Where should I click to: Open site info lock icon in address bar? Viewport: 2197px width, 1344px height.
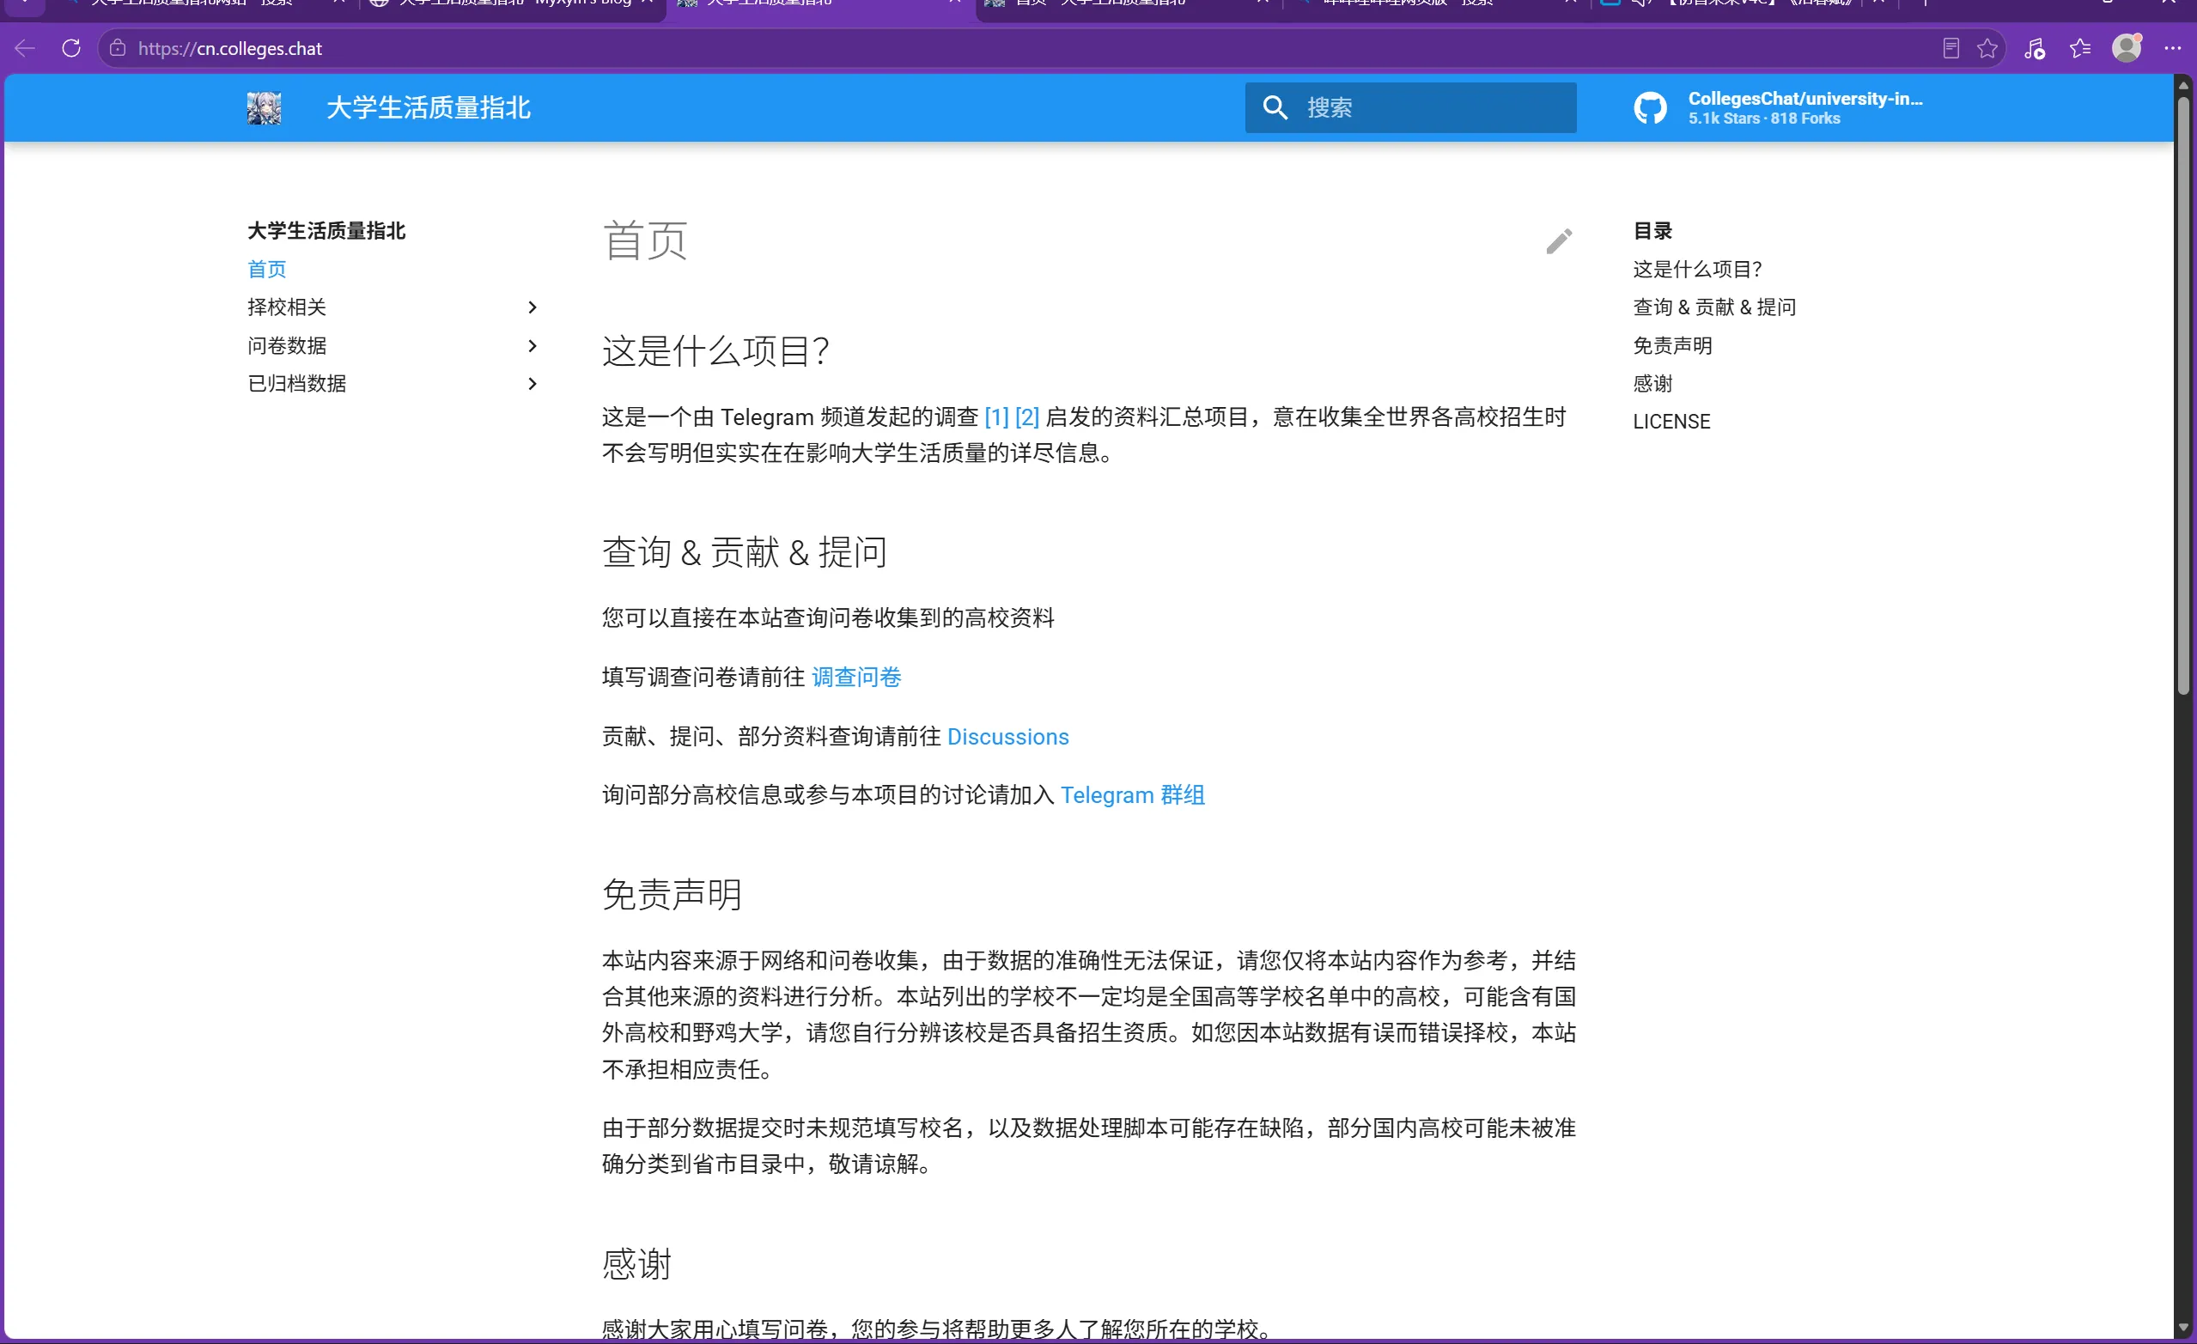click(118, 48)
